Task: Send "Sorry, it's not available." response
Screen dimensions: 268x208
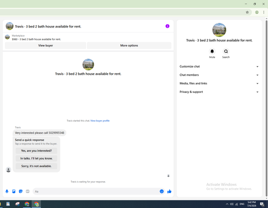Action: point(36,166)
